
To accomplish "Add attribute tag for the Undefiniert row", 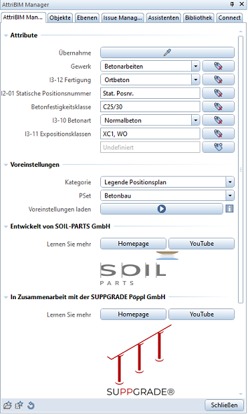I will coord(218,147).
